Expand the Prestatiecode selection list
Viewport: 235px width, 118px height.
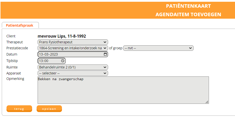pyautogui.click(x=73, y=48)
